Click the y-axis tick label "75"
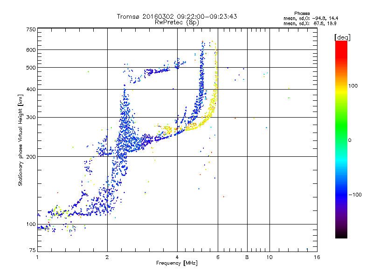This screenshot has width=373, height=280. [33, 250]
